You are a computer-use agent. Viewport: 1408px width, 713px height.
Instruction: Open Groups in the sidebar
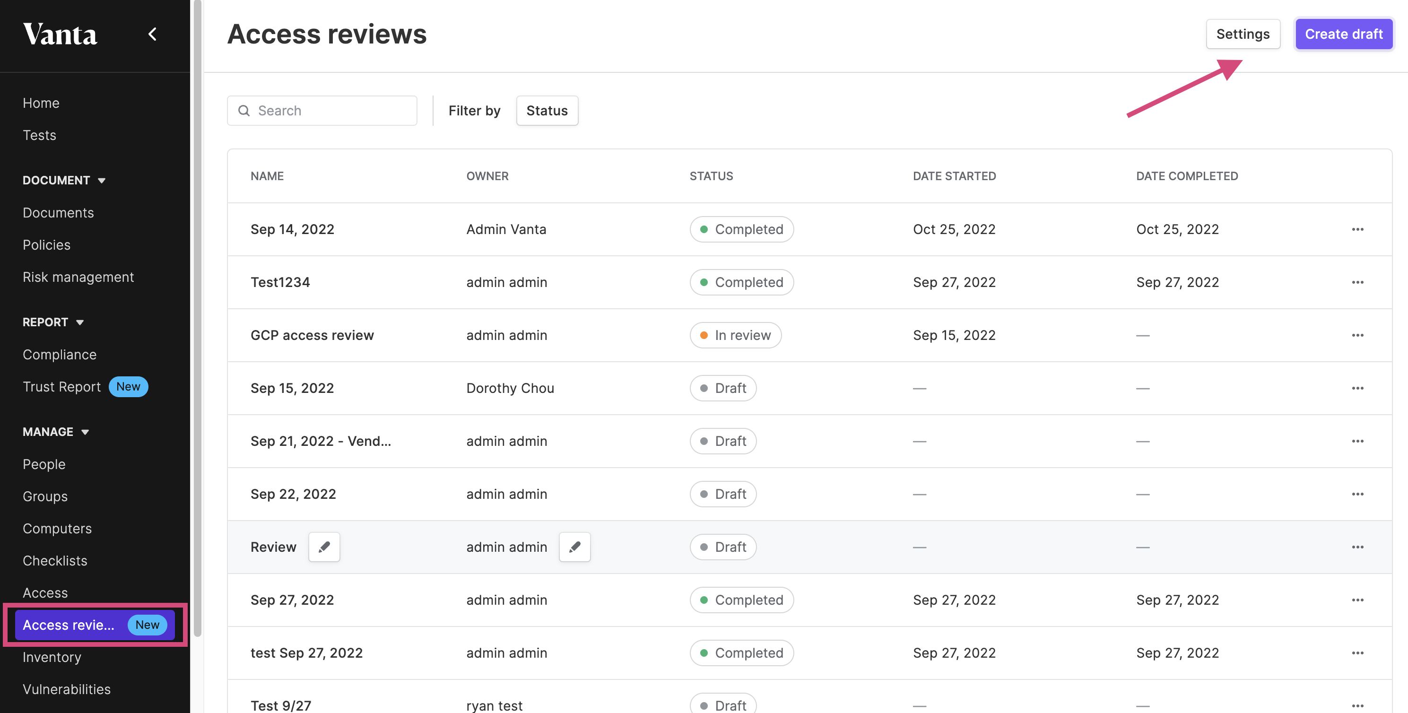click(x=45, y=496)
